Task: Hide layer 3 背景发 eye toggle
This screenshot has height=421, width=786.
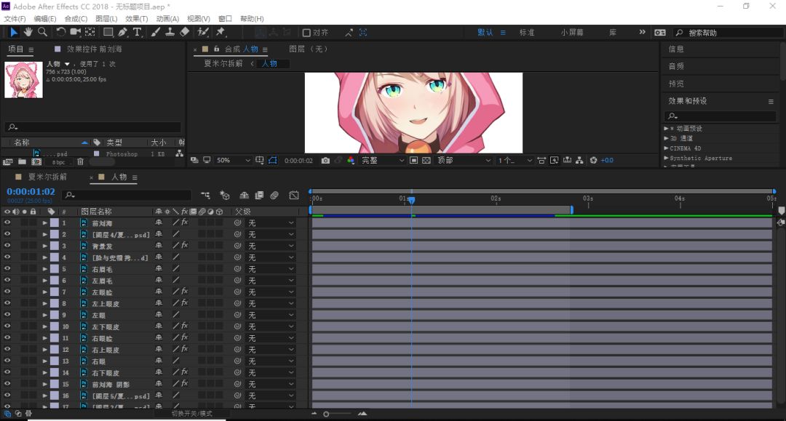Action: 7,246
